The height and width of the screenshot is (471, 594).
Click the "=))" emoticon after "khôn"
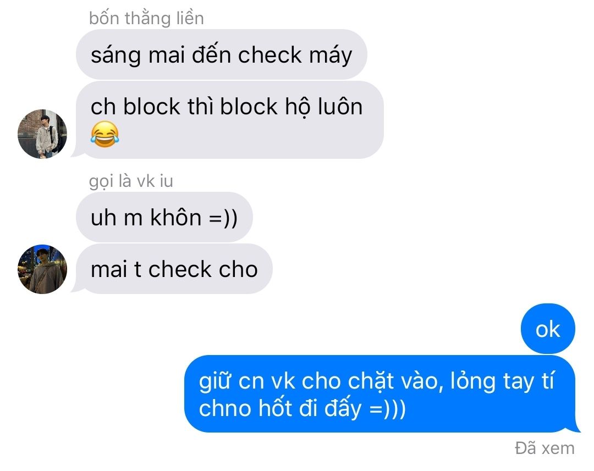[x=223, y=218]
